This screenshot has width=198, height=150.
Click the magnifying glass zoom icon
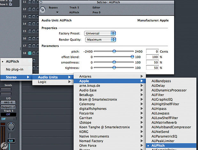pyautogui.click(x=4, y=146)
